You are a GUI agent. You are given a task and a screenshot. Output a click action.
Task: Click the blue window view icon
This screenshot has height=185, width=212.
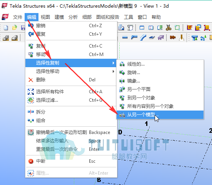coord(142,28)
